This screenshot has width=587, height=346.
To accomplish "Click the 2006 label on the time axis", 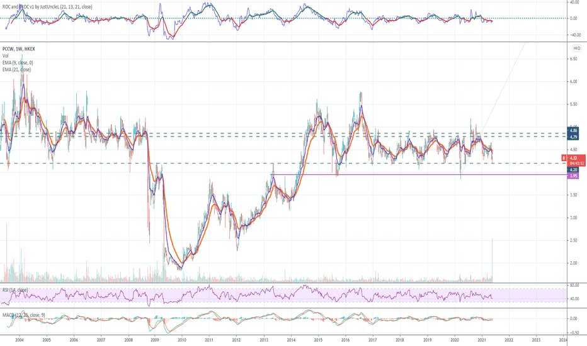I will [74, 340].
